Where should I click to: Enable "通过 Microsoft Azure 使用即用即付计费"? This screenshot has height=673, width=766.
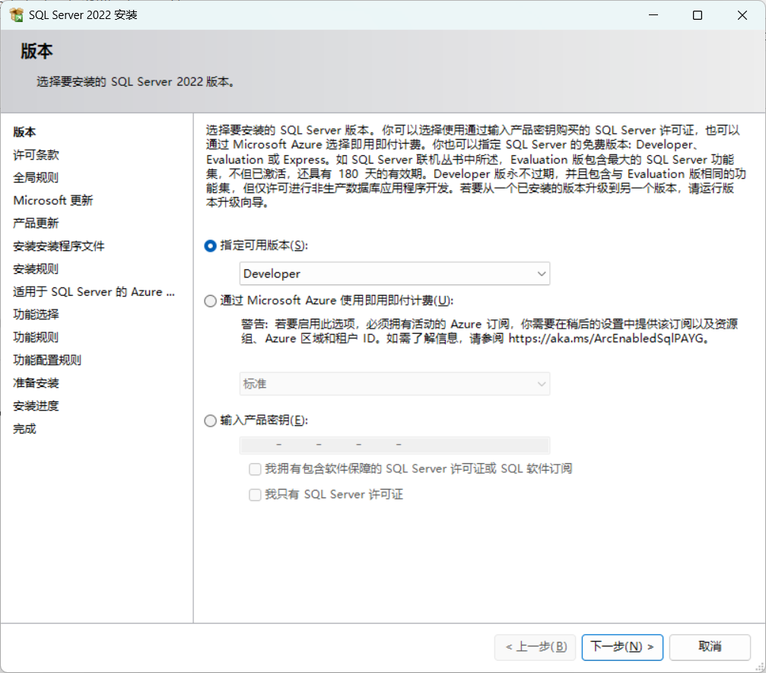209,300
